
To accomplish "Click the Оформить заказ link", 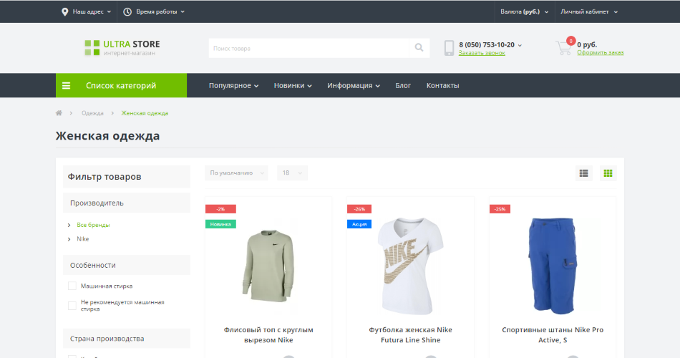I will click(x=601, y=52).
